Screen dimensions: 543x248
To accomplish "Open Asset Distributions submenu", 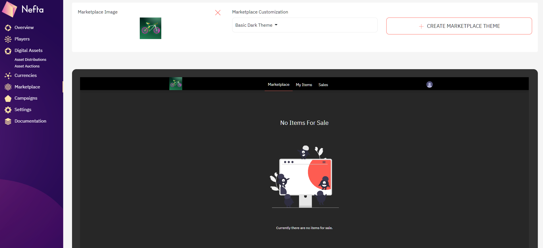I will (30, 59).
